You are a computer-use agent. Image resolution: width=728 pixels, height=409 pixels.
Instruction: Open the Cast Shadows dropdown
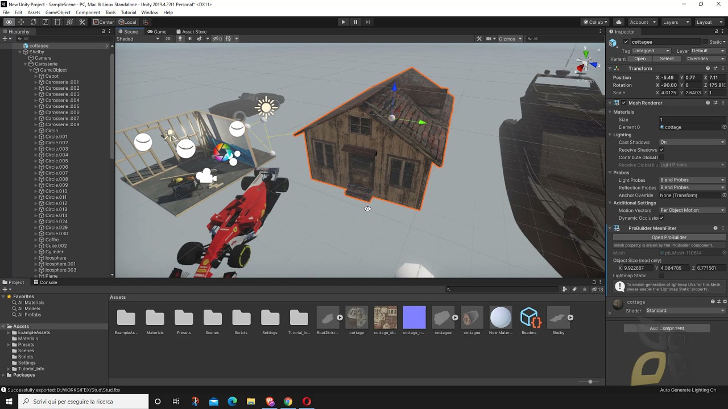pyautogui.click(x=692, y=142)
